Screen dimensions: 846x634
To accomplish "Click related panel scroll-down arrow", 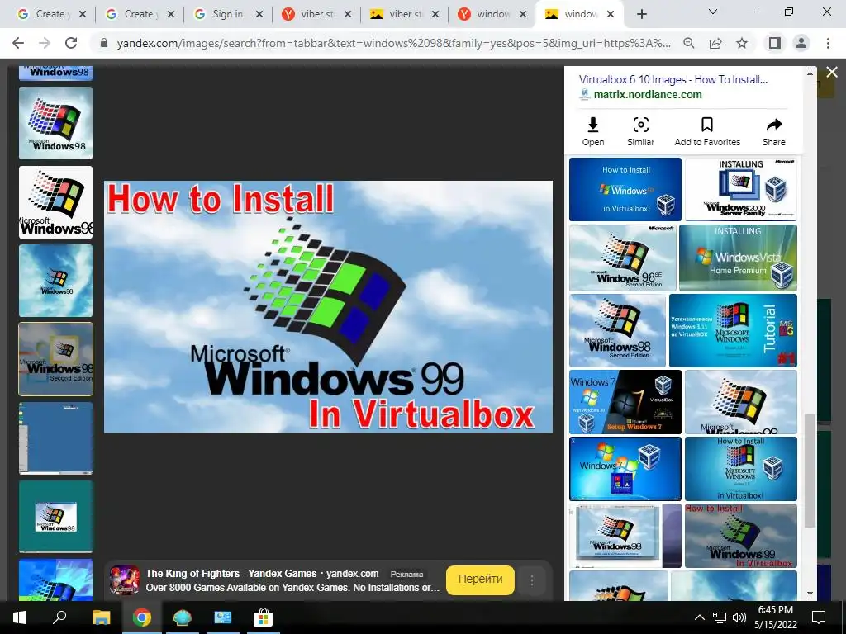I will click(810, 594).
